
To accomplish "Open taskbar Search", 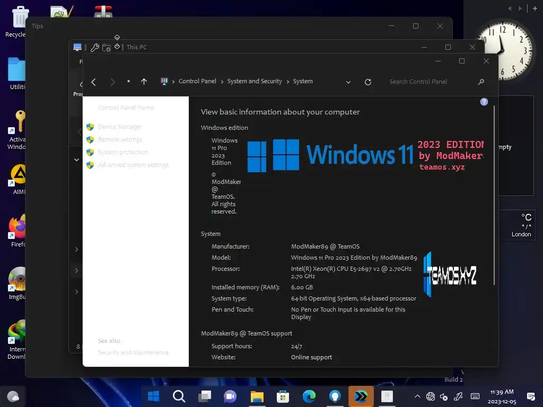I will click(179, 396).
